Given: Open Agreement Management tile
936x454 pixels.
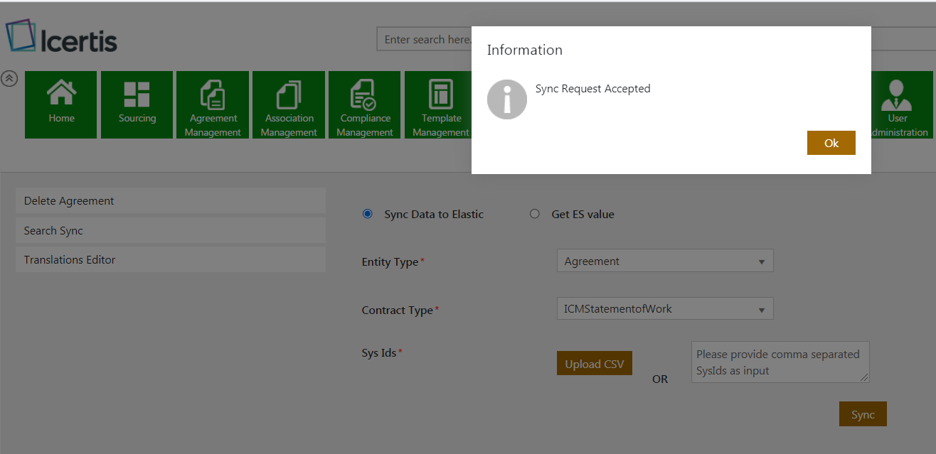Looking at the screenshot, I should 213,104.
